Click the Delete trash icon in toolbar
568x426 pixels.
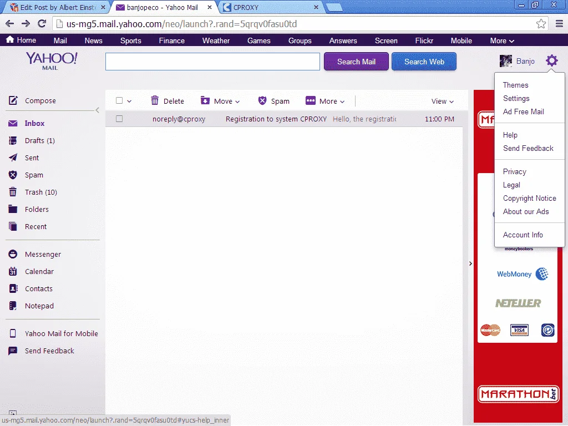point(155,100)
